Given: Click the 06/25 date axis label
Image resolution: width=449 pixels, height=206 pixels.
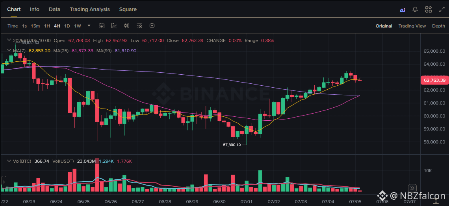Looking at the screenshot, I should coord(83,202).
